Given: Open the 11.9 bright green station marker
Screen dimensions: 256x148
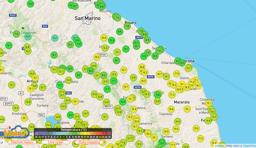Looking at the screenshot, I should click(x=158, y=95).
